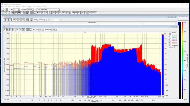Open the Avg dropdown
Screen dimensions: 190x106
click(17, 9)
